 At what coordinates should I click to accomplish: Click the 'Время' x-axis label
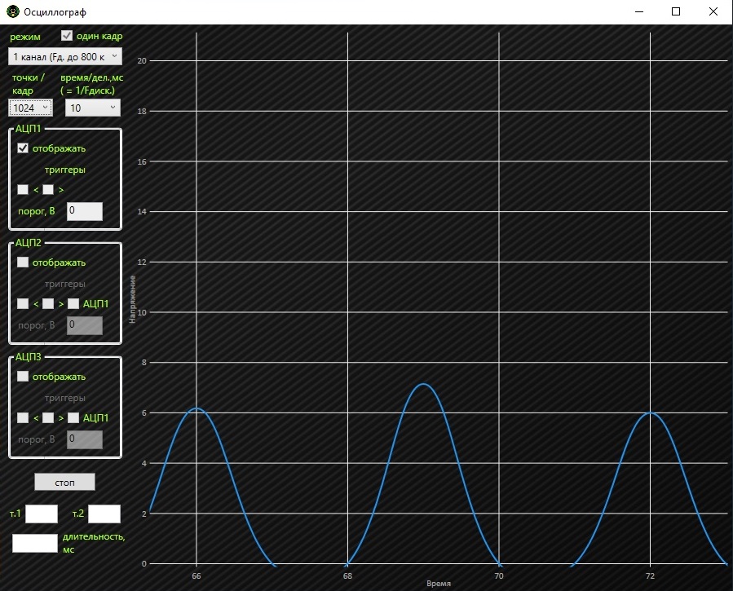439,584
